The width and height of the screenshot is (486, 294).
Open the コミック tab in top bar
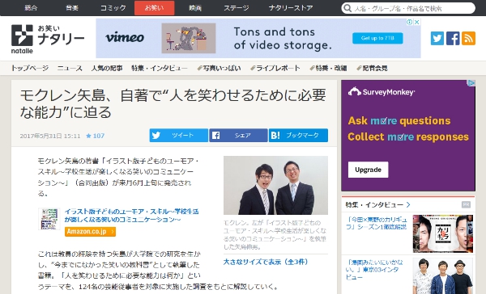click(113, 8)
